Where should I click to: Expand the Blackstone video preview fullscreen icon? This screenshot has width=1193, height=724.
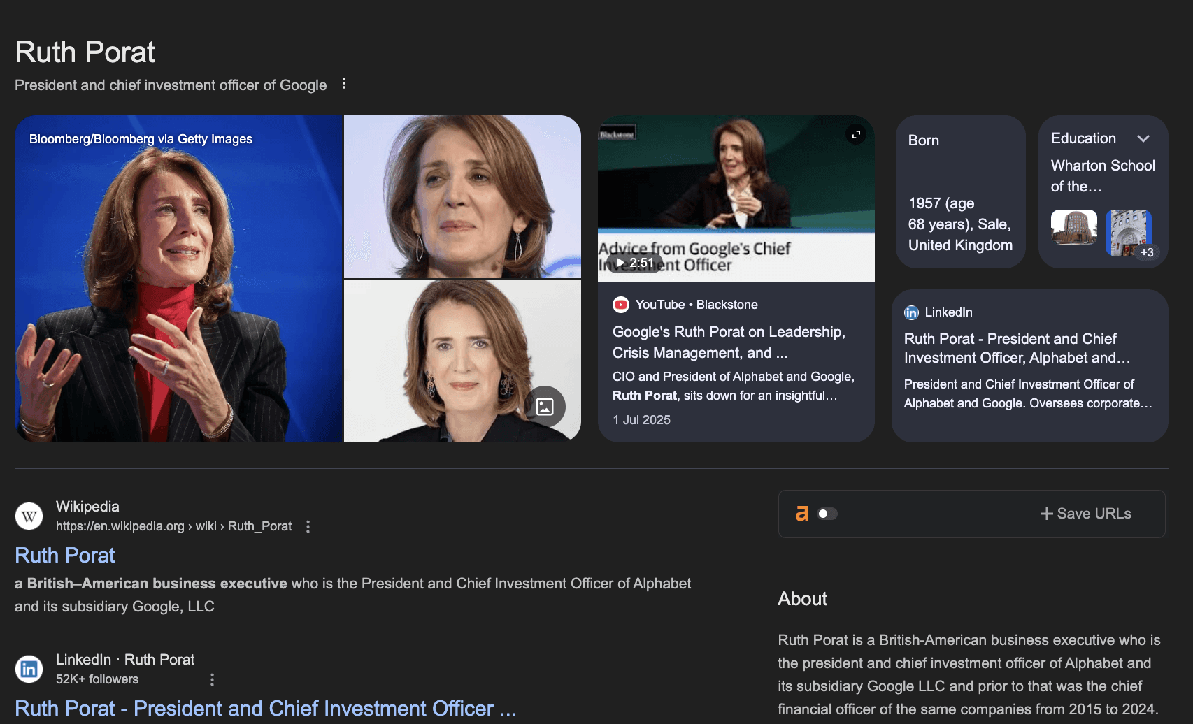tap(856, 134)
